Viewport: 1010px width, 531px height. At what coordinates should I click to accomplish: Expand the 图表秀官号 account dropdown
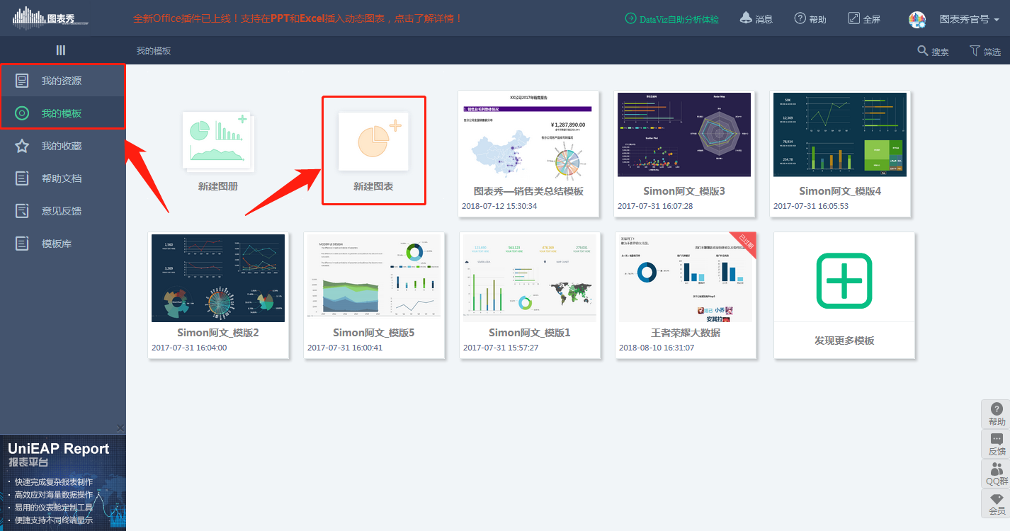coord(970,19)
